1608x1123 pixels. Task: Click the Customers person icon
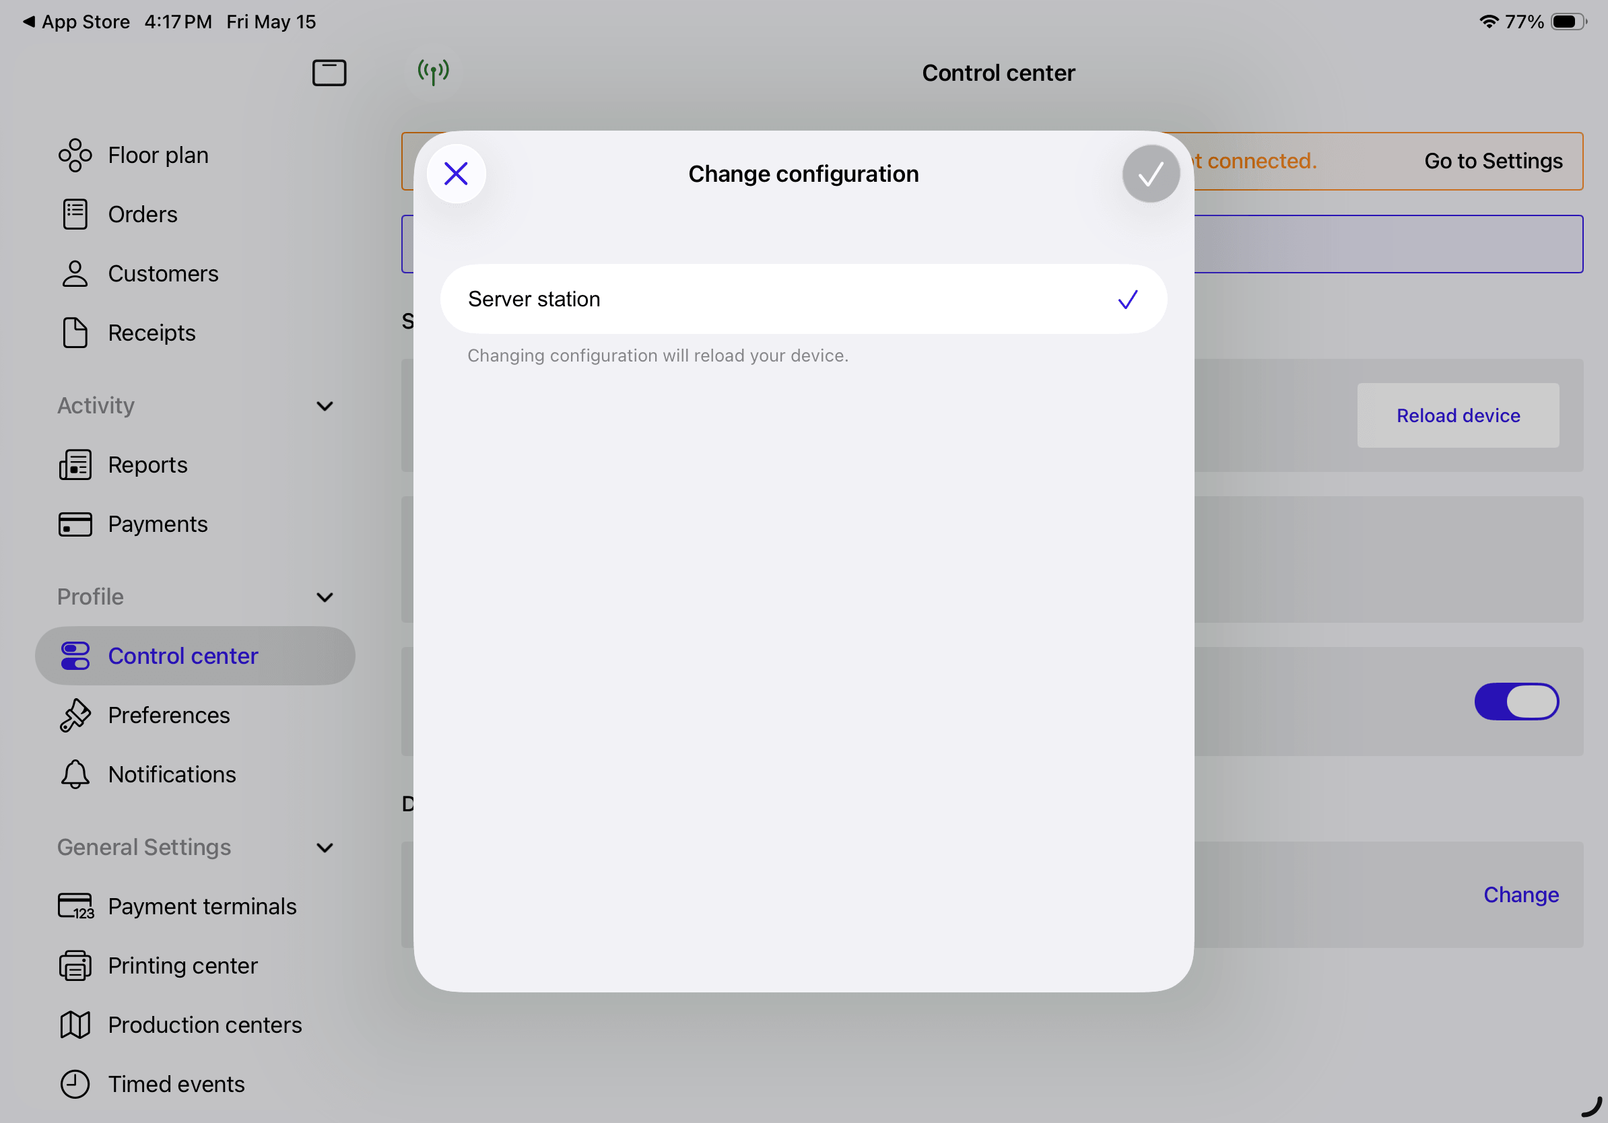pos(75,274)
